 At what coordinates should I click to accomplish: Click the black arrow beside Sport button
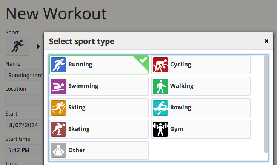tap(38, 46)
